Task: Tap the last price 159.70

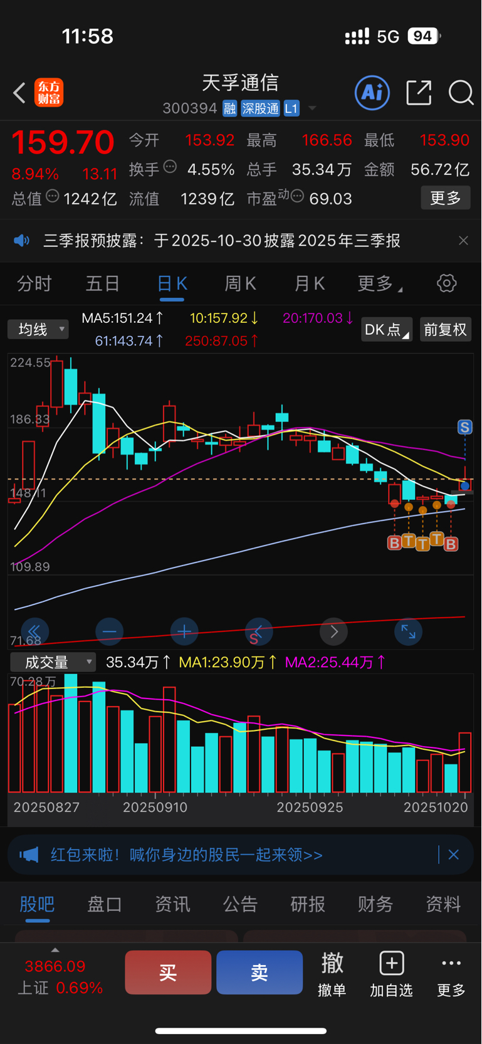Action: pos(63,142)
